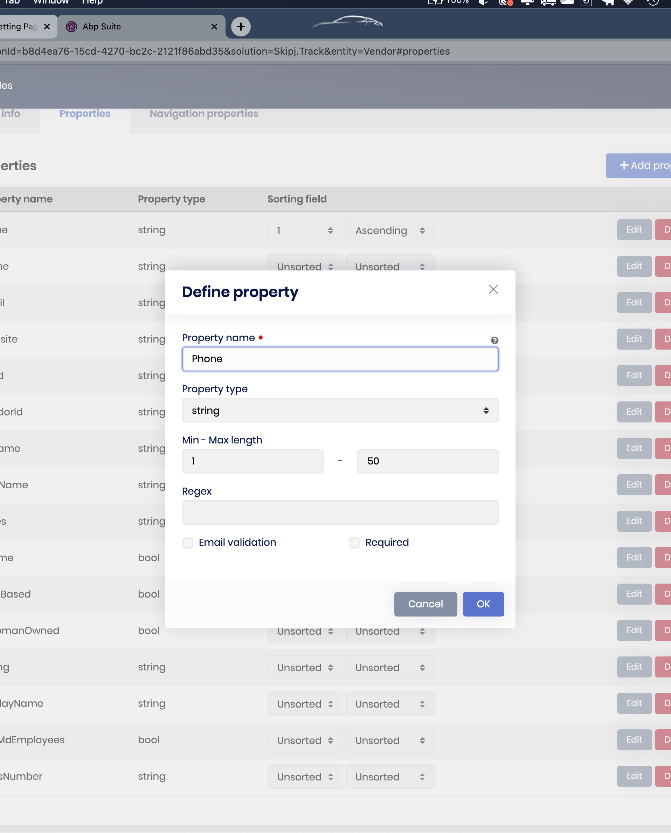Viewport: 671px width, 833px height.
Task: Close the Define property dialog
Action: click(493, 289)
